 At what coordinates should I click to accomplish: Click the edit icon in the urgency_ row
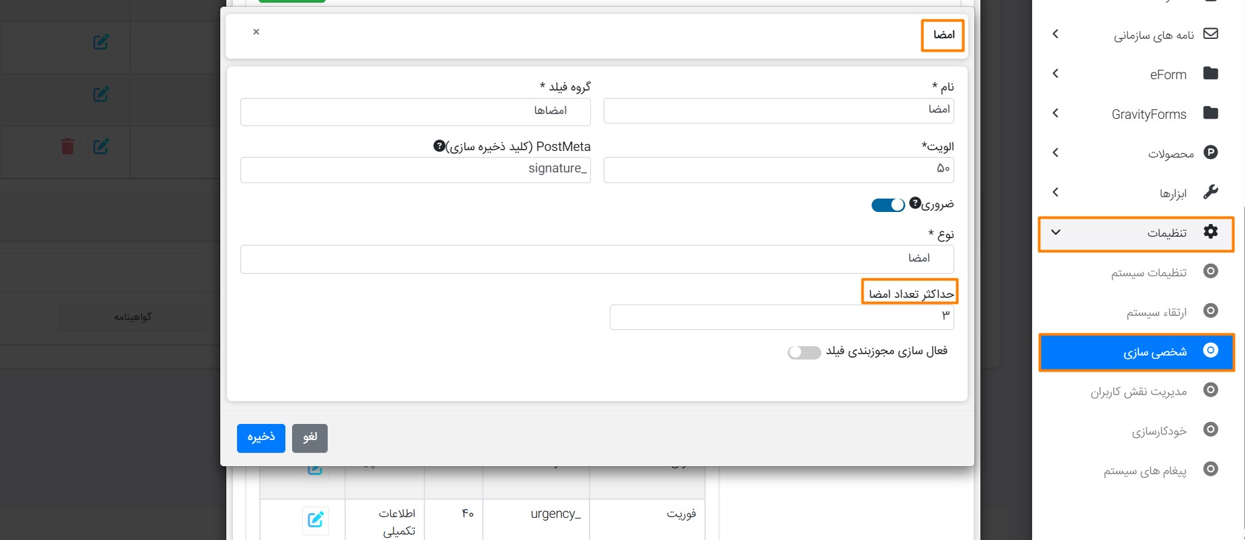point(315,520)
